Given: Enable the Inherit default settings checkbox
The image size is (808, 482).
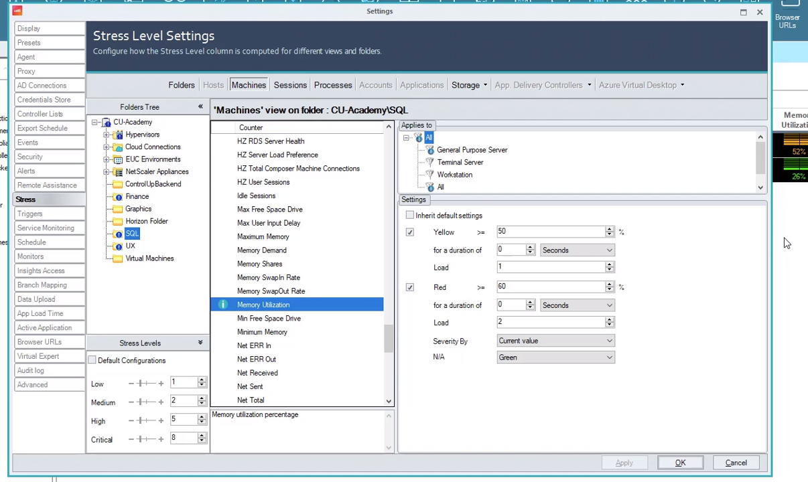Looking at the screenshot, I should click(x=409, y=215).
